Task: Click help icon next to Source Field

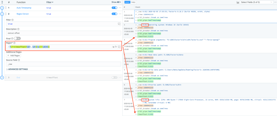Action: [20, 60]
